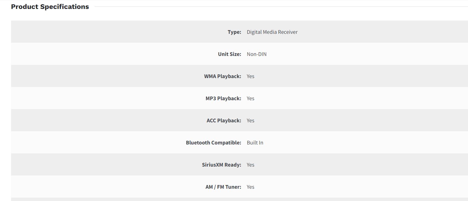
Task: Select the Unit Size label
Action: [229, 54]
